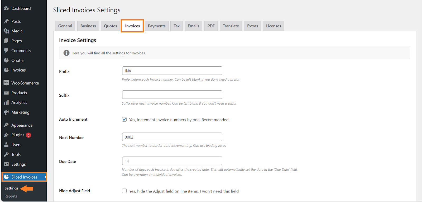Switch to the Tax tab
The width and height of the screenshot is (422, 202).
[176, 26]
